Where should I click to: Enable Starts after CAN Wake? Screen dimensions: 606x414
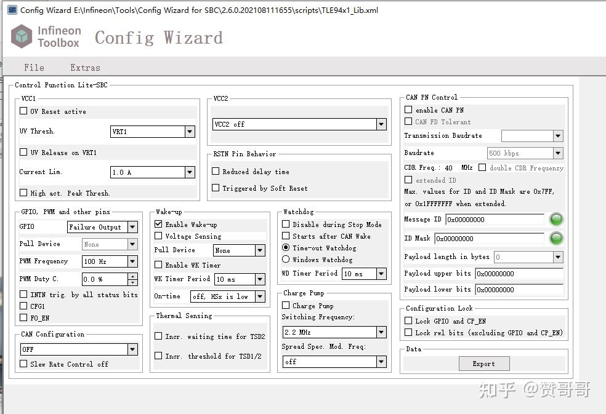click(286, 236)
